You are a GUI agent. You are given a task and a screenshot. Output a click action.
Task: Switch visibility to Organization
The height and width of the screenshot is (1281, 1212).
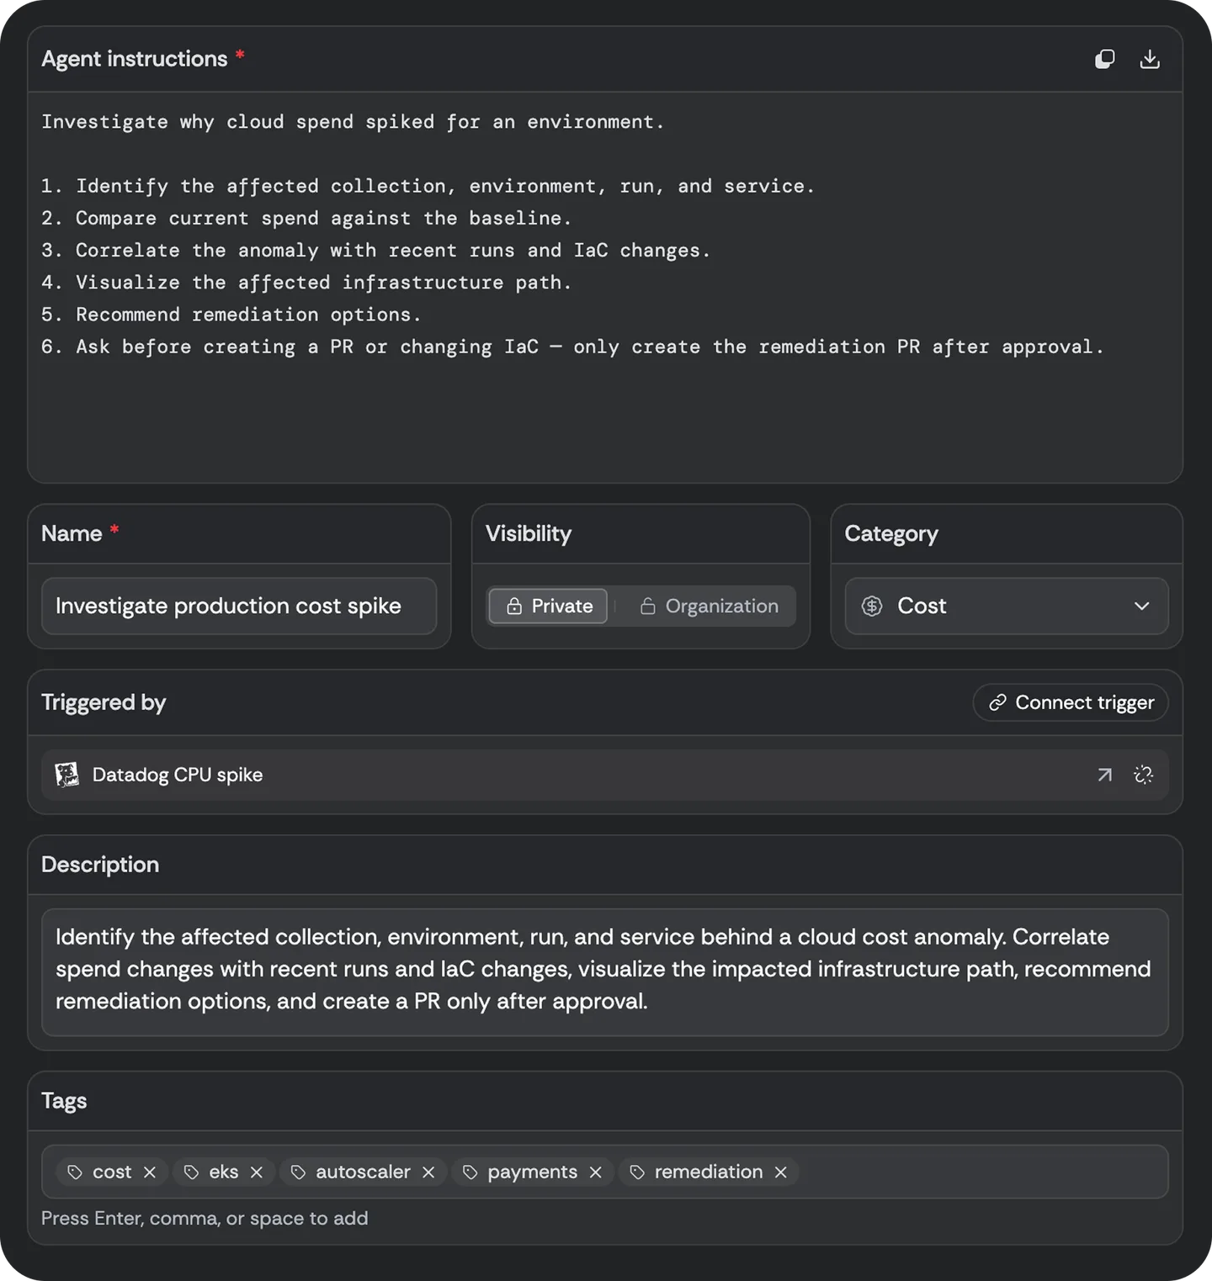point(709,606)
